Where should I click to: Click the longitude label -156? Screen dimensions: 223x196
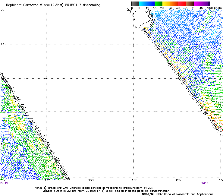(x=133, y=180)
